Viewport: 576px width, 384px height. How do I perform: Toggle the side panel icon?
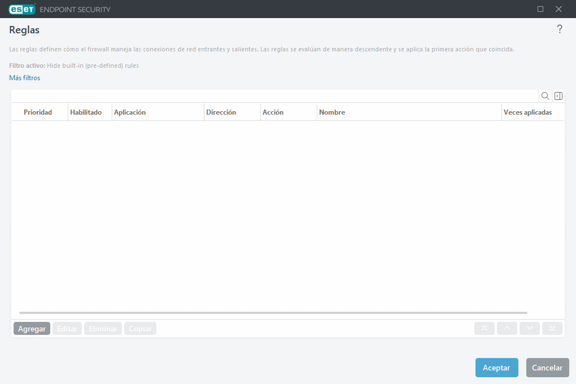click(x=558, y=96)
